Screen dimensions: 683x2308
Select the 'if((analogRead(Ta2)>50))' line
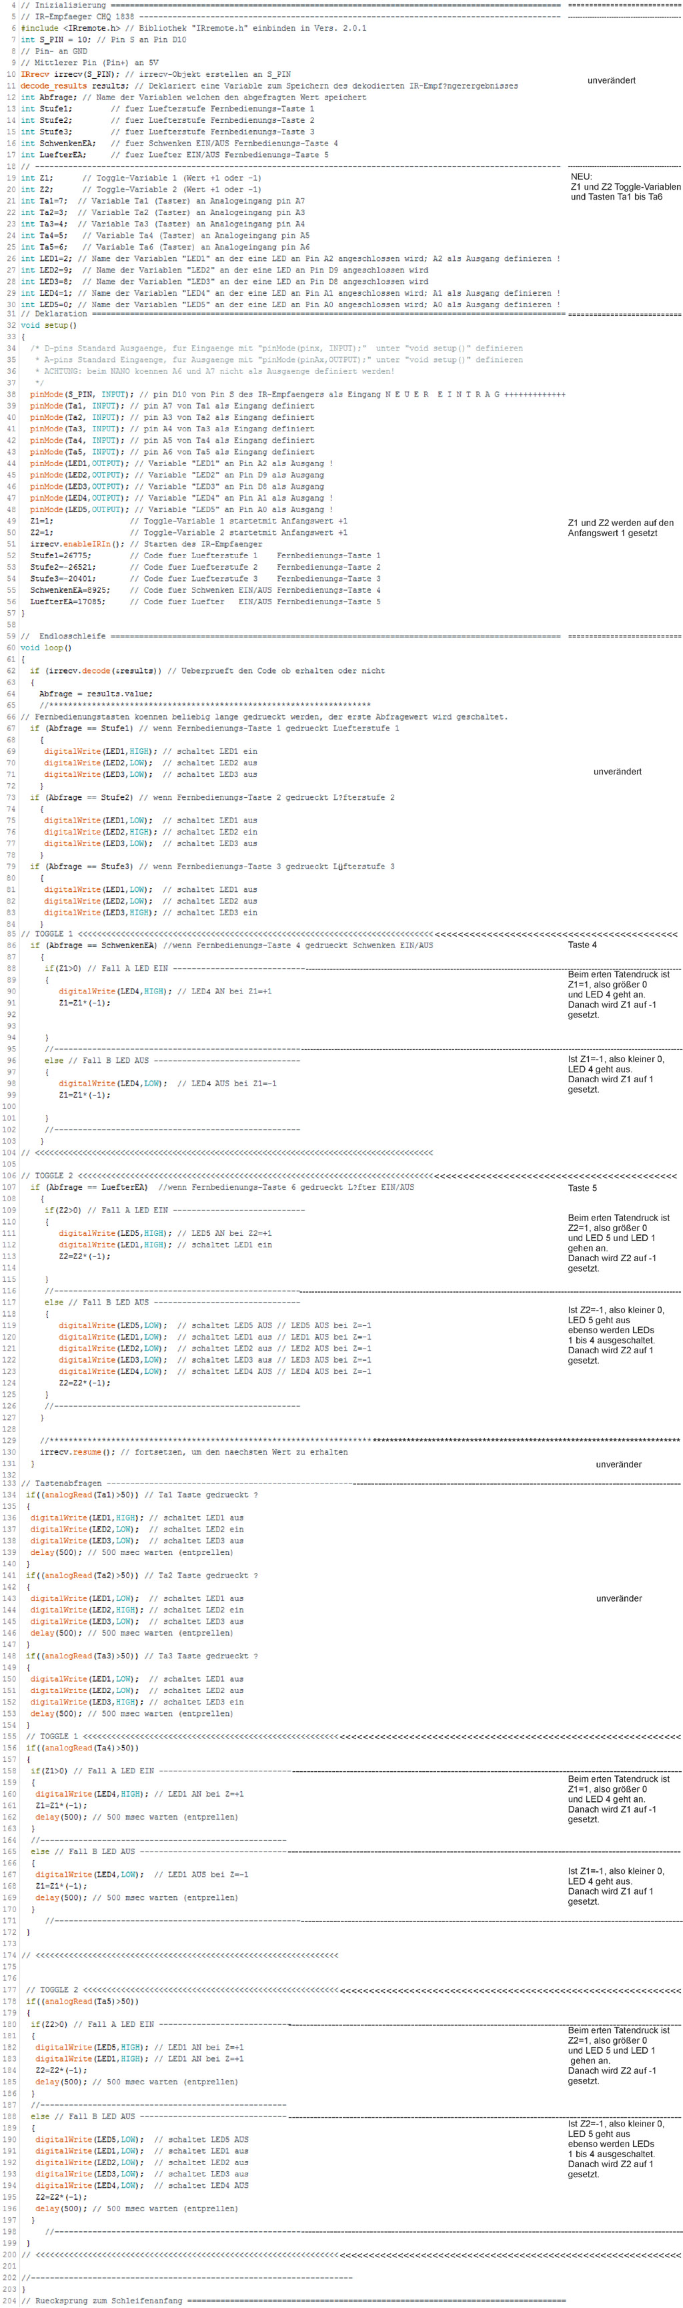coord(83,1575)
